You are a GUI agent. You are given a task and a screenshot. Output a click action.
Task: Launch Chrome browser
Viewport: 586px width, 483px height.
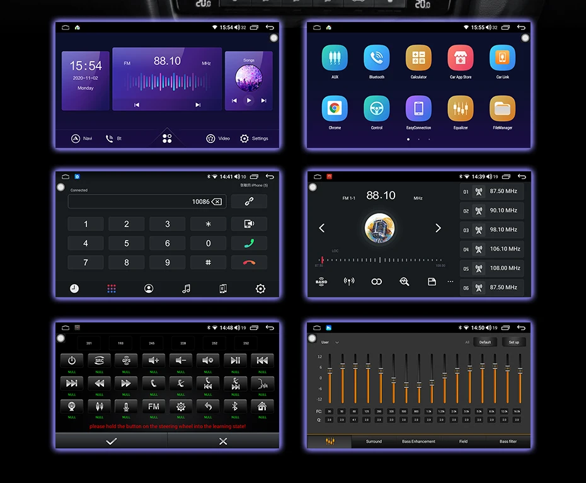335,109
